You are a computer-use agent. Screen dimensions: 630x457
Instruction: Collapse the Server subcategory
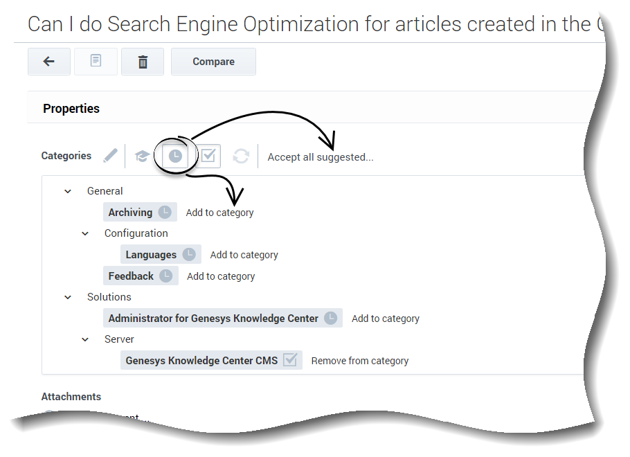[x=85, y=339]
